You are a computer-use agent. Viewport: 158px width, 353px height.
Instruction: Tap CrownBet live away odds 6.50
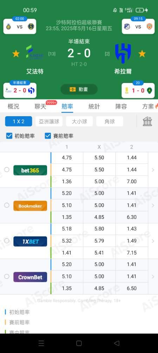pyautogui.click(x=132, y=288)
